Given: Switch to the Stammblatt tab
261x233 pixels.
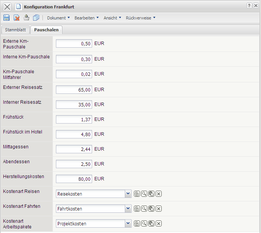Looking at the screenshot, I should (15, 30).
